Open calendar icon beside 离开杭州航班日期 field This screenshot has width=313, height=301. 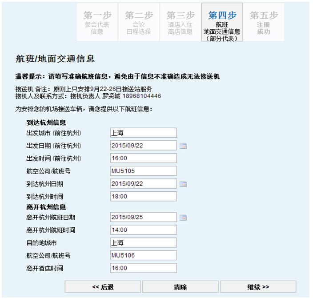(x=183, y=218)
